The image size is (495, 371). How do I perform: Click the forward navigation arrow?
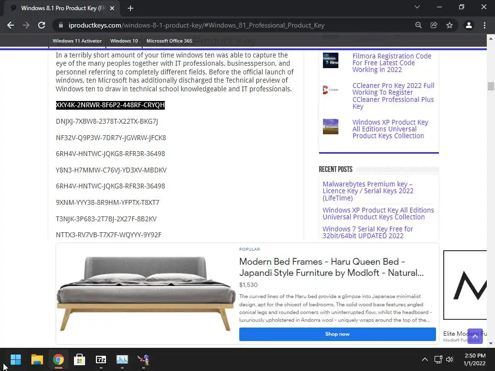26,25
